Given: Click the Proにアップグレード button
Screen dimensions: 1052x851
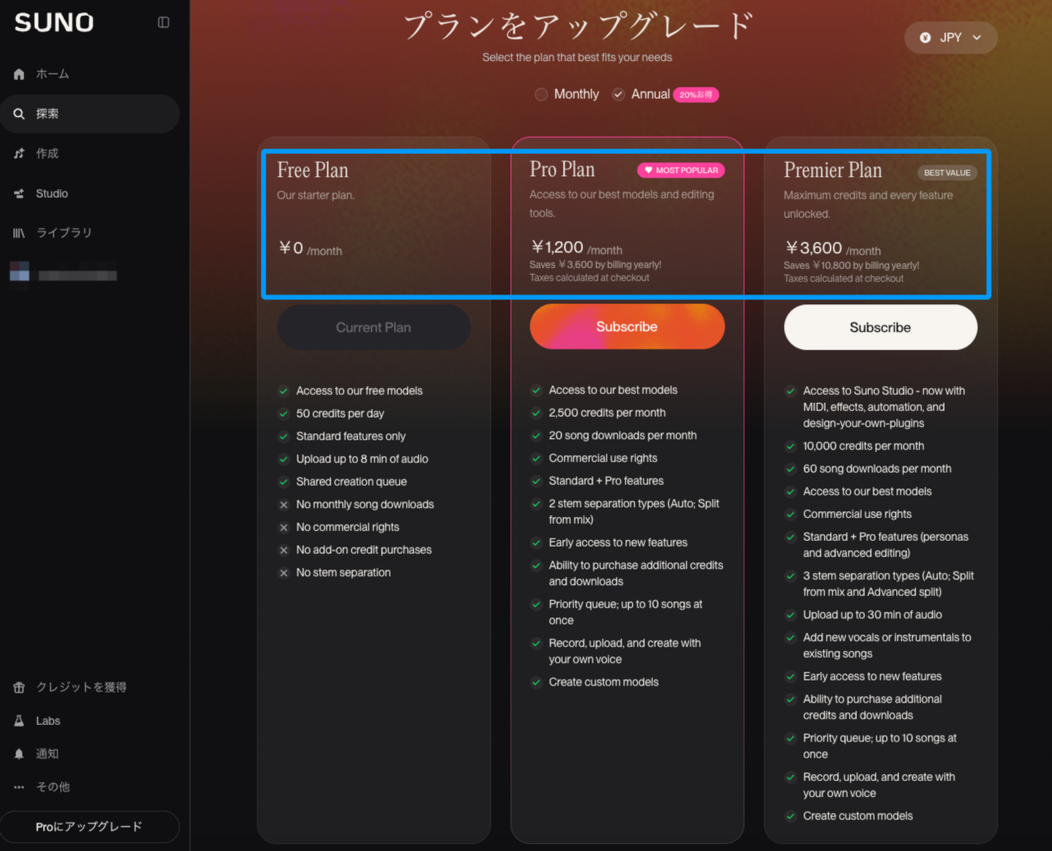Looking at the screenshot, I should (89, 827).
